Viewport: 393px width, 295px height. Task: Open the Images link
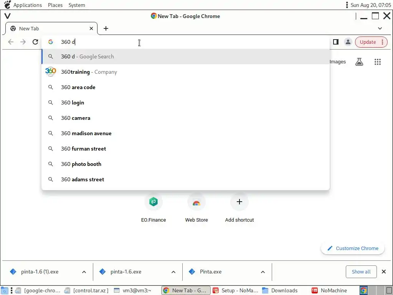[338, 62]
